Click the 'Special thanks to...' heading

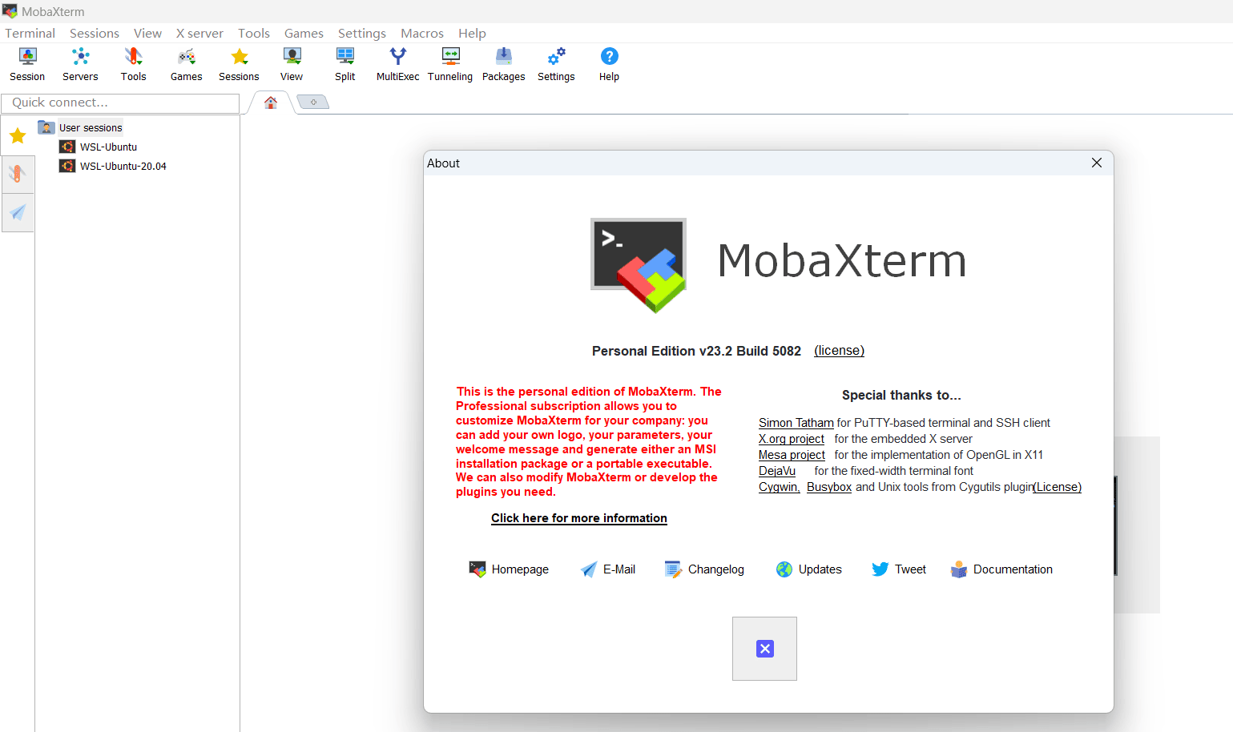[x=901, y=395]
